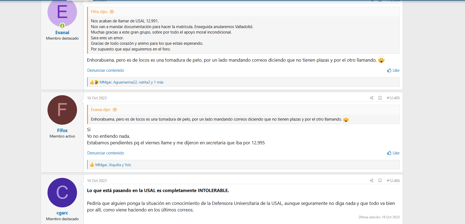Screen dimensions: 465x224
Task: Share post #12.405
Action: (x=372, y=98)
